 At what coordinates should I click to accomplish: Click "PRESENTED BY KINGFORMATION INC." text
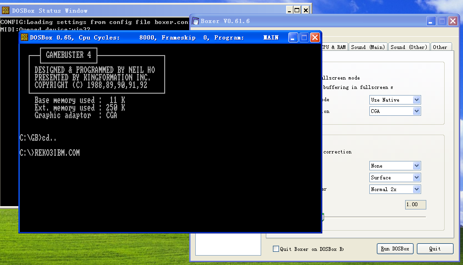point(92,77)
